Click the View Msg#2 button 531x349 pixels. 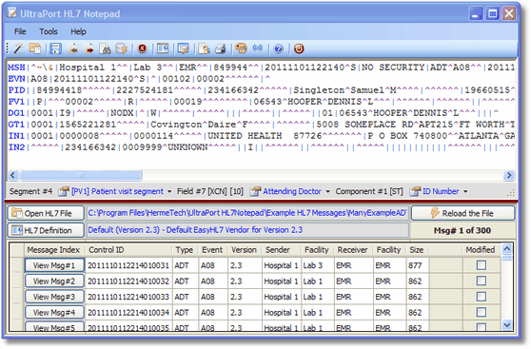pyautogui.click(x=54, y=281)
